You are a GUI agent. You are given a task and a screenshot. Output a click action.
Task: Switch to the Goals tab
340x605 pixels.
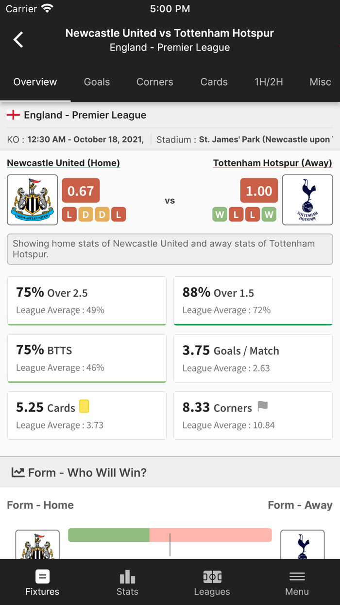pyautogui.click(x=96, y=82)
